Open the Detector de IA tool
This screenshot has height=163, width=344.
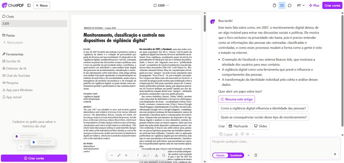tap(14, 69)
